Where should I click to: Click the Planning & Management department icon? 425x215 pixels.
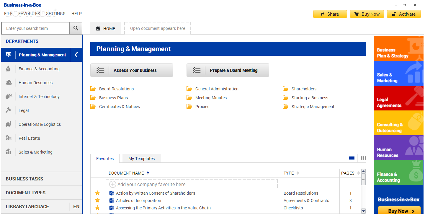[x=8, y=55]
